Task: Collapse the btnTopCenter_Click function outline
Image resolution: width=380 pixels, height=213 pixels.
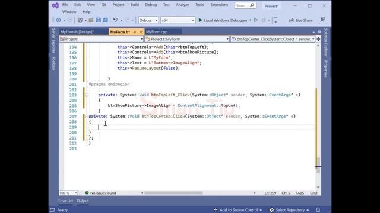Action: (87, 117)
